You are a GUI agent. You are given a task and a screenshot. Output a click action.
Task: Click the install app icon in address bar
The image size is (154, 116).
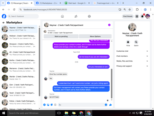coord(120,10)
